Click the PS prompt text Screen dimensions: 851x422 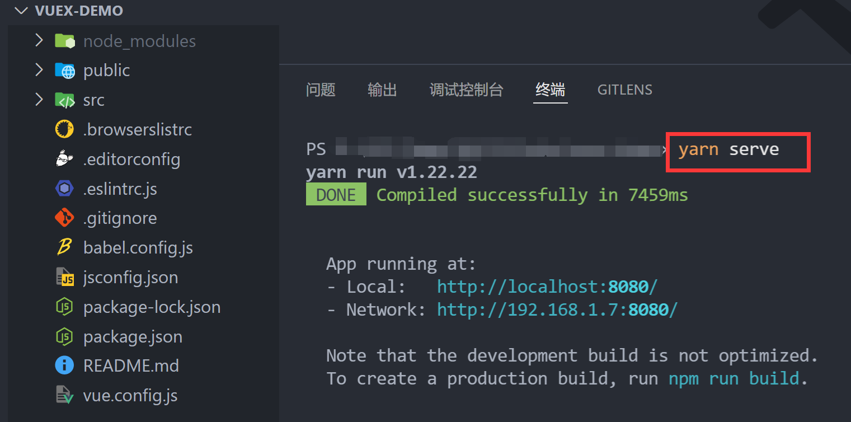(316, 149)
